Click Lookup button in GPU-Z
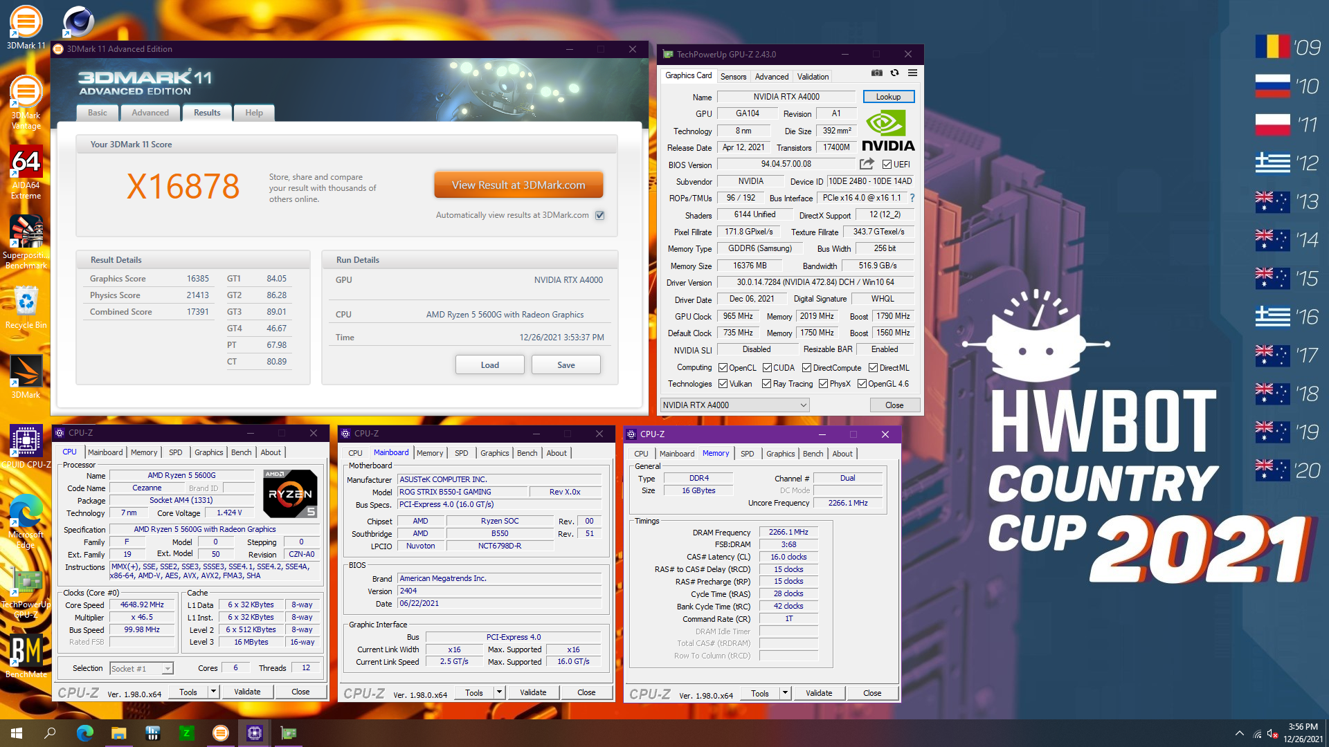Image resolution: width=1329 pixels, height=747 pixels. click(888, 97)
